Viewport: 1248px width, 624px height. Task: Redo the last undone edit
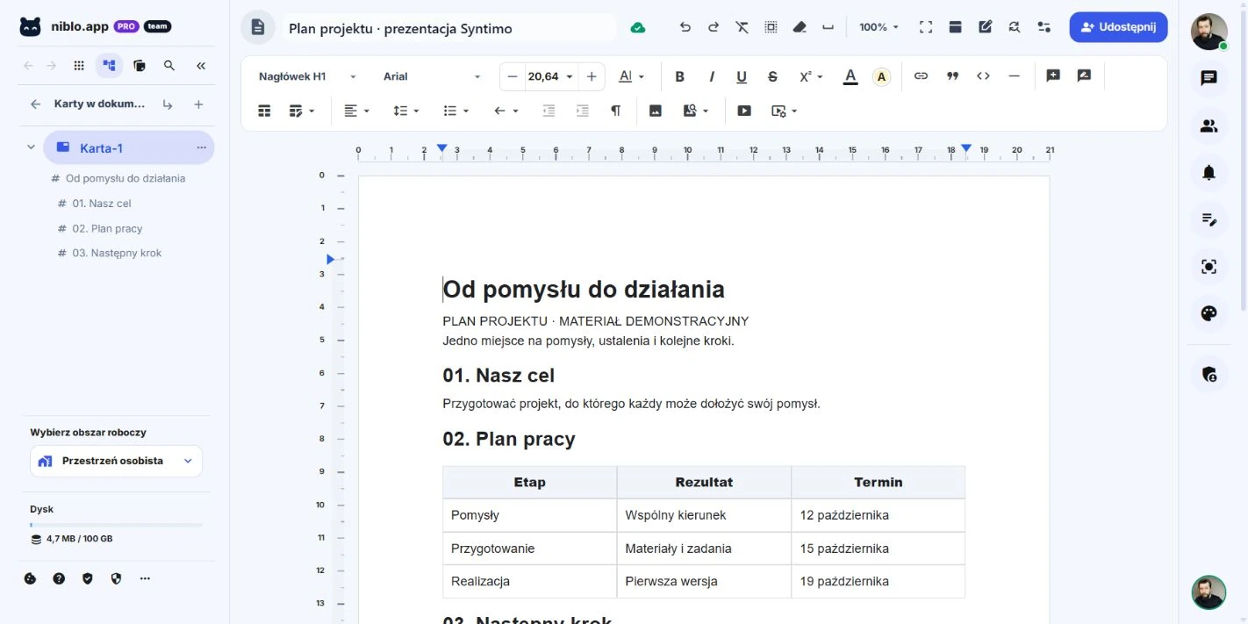pos(714,27)
